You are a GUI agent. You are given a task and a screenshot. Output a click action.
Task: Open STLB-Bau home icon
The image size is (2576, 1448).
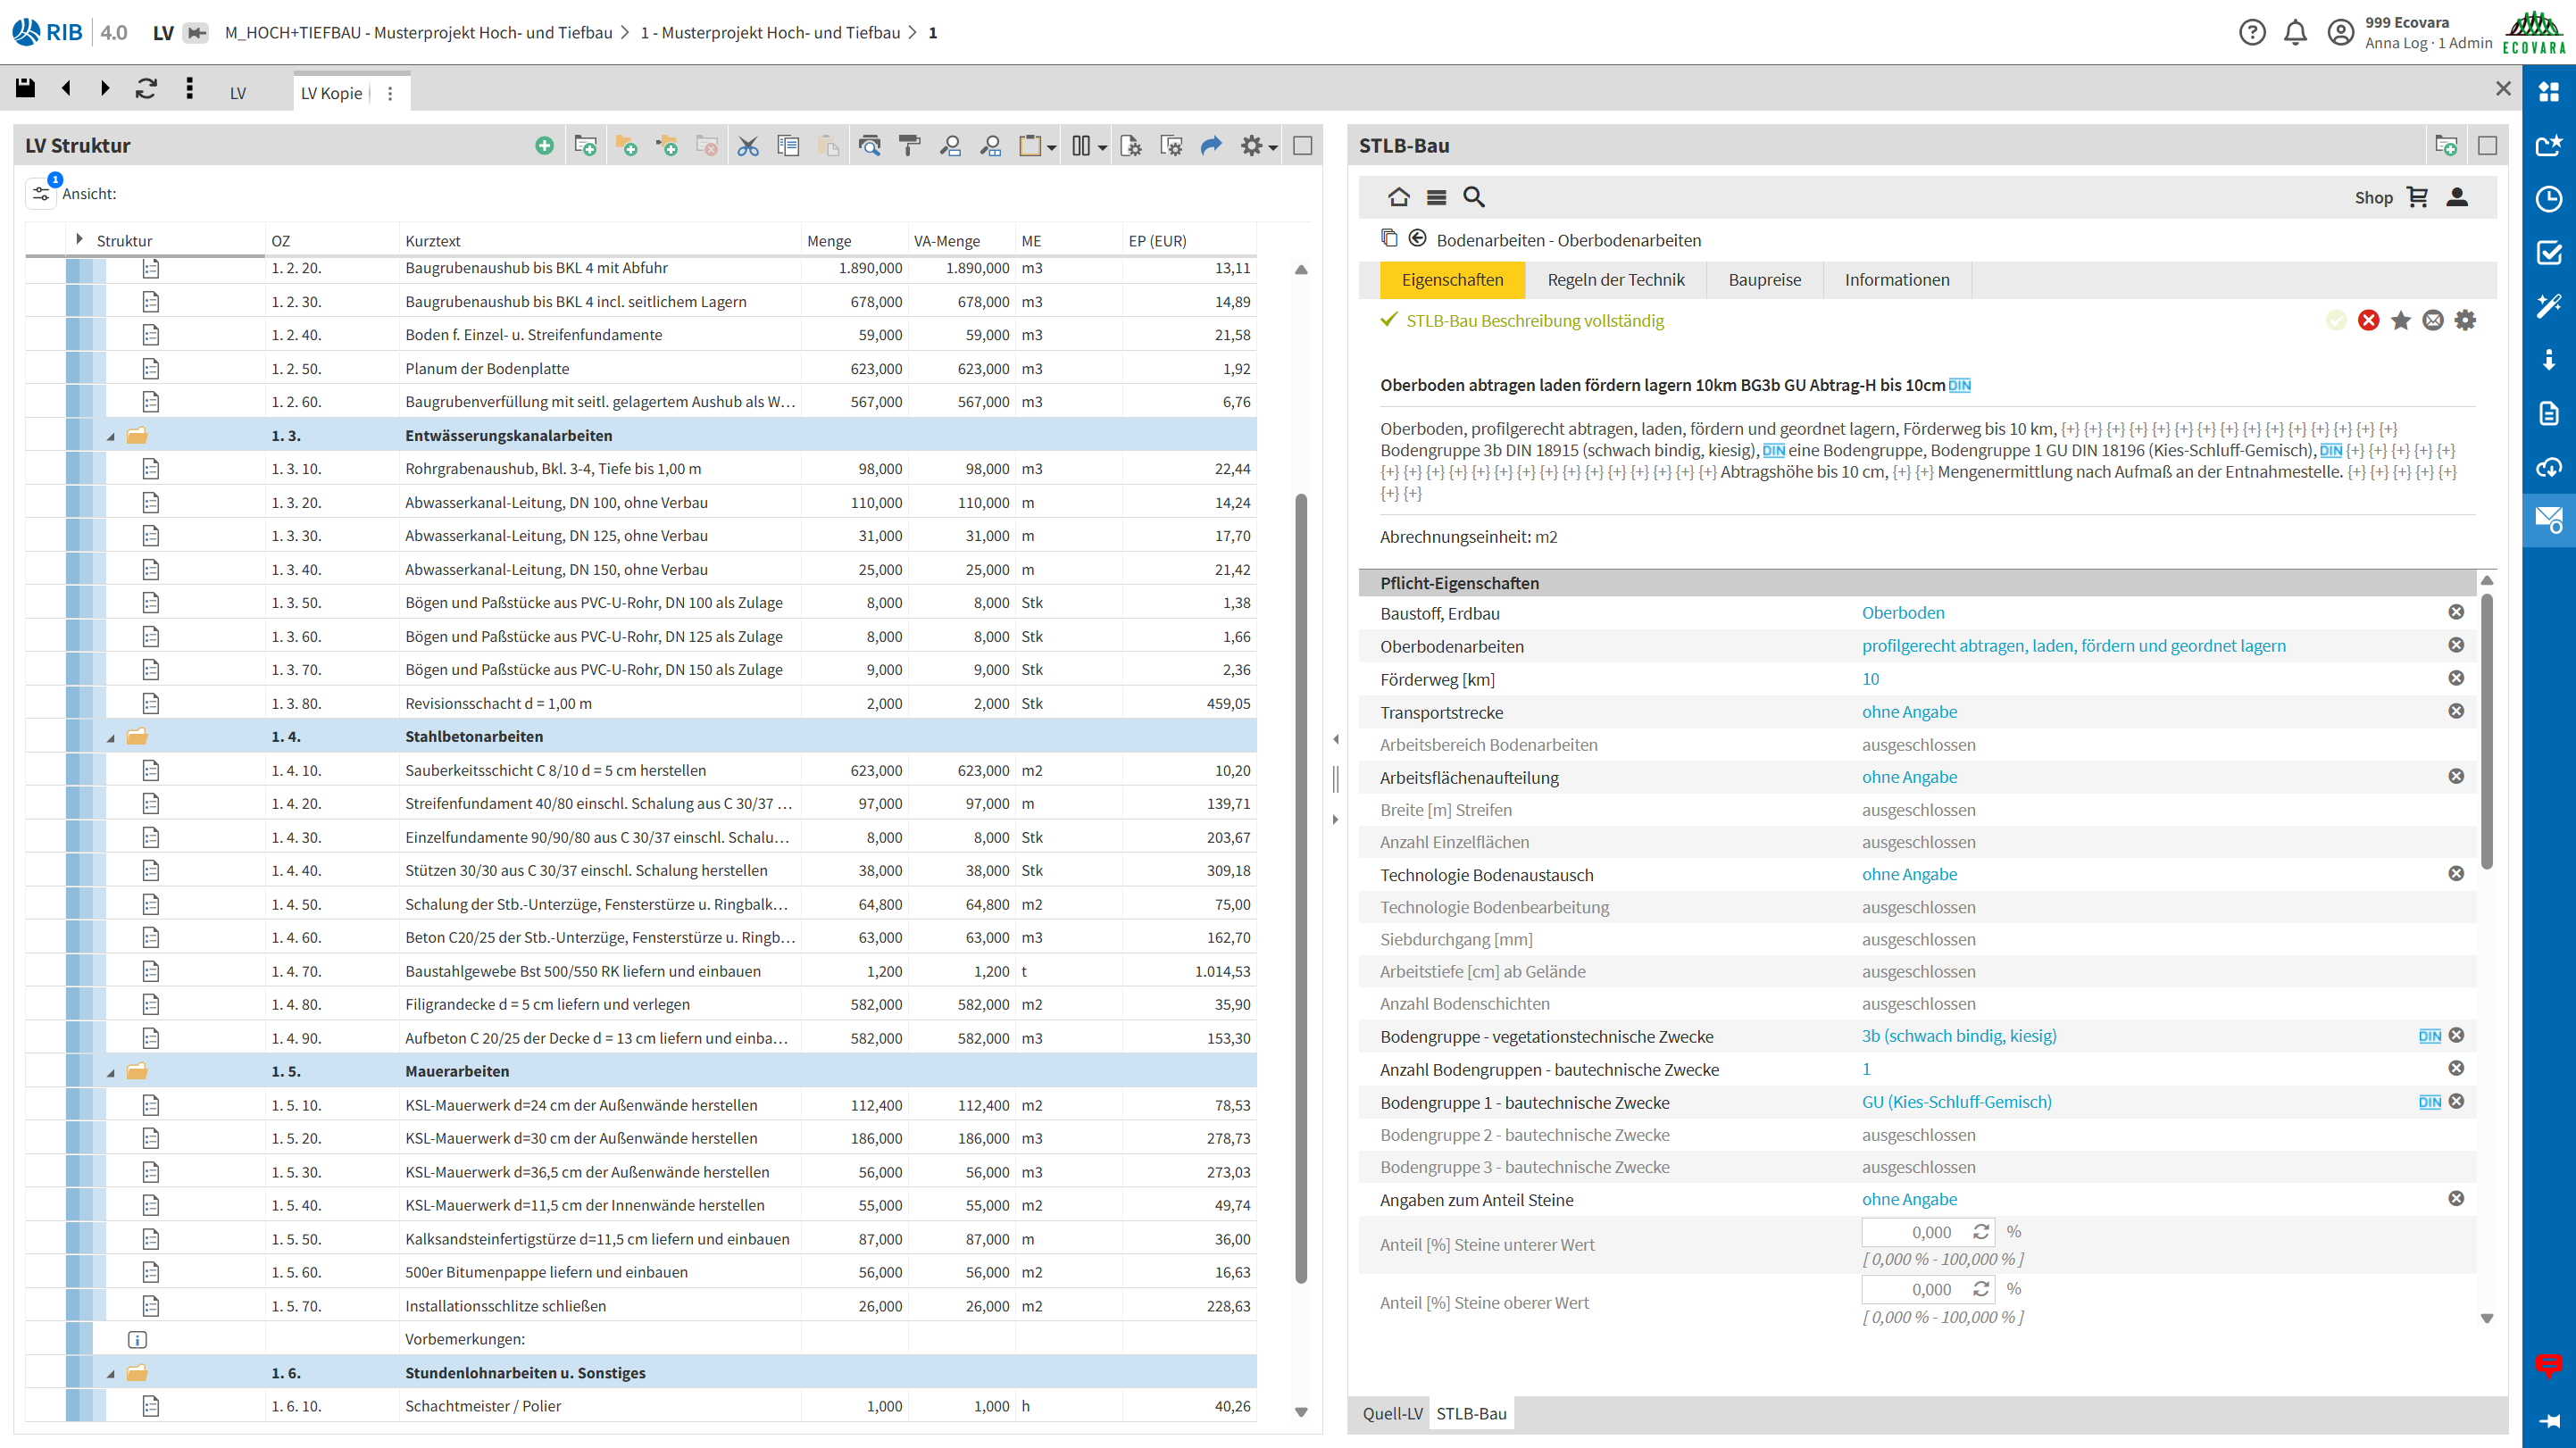(x=1399, y=197)
